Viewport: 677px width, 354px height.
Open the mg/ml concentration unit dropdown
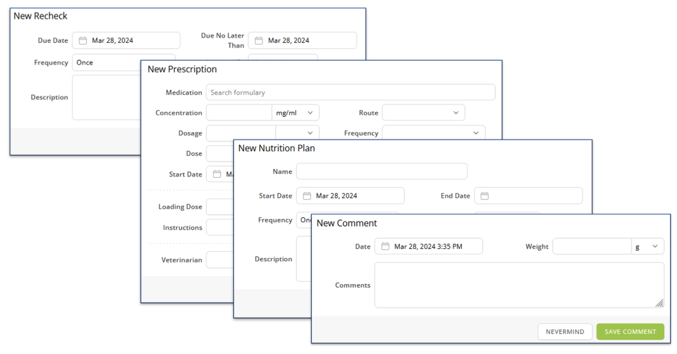[x=295, y=113]
